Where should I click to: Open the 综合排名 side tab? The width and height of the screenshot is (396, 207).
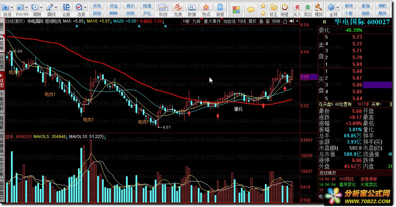click(2, 144)
